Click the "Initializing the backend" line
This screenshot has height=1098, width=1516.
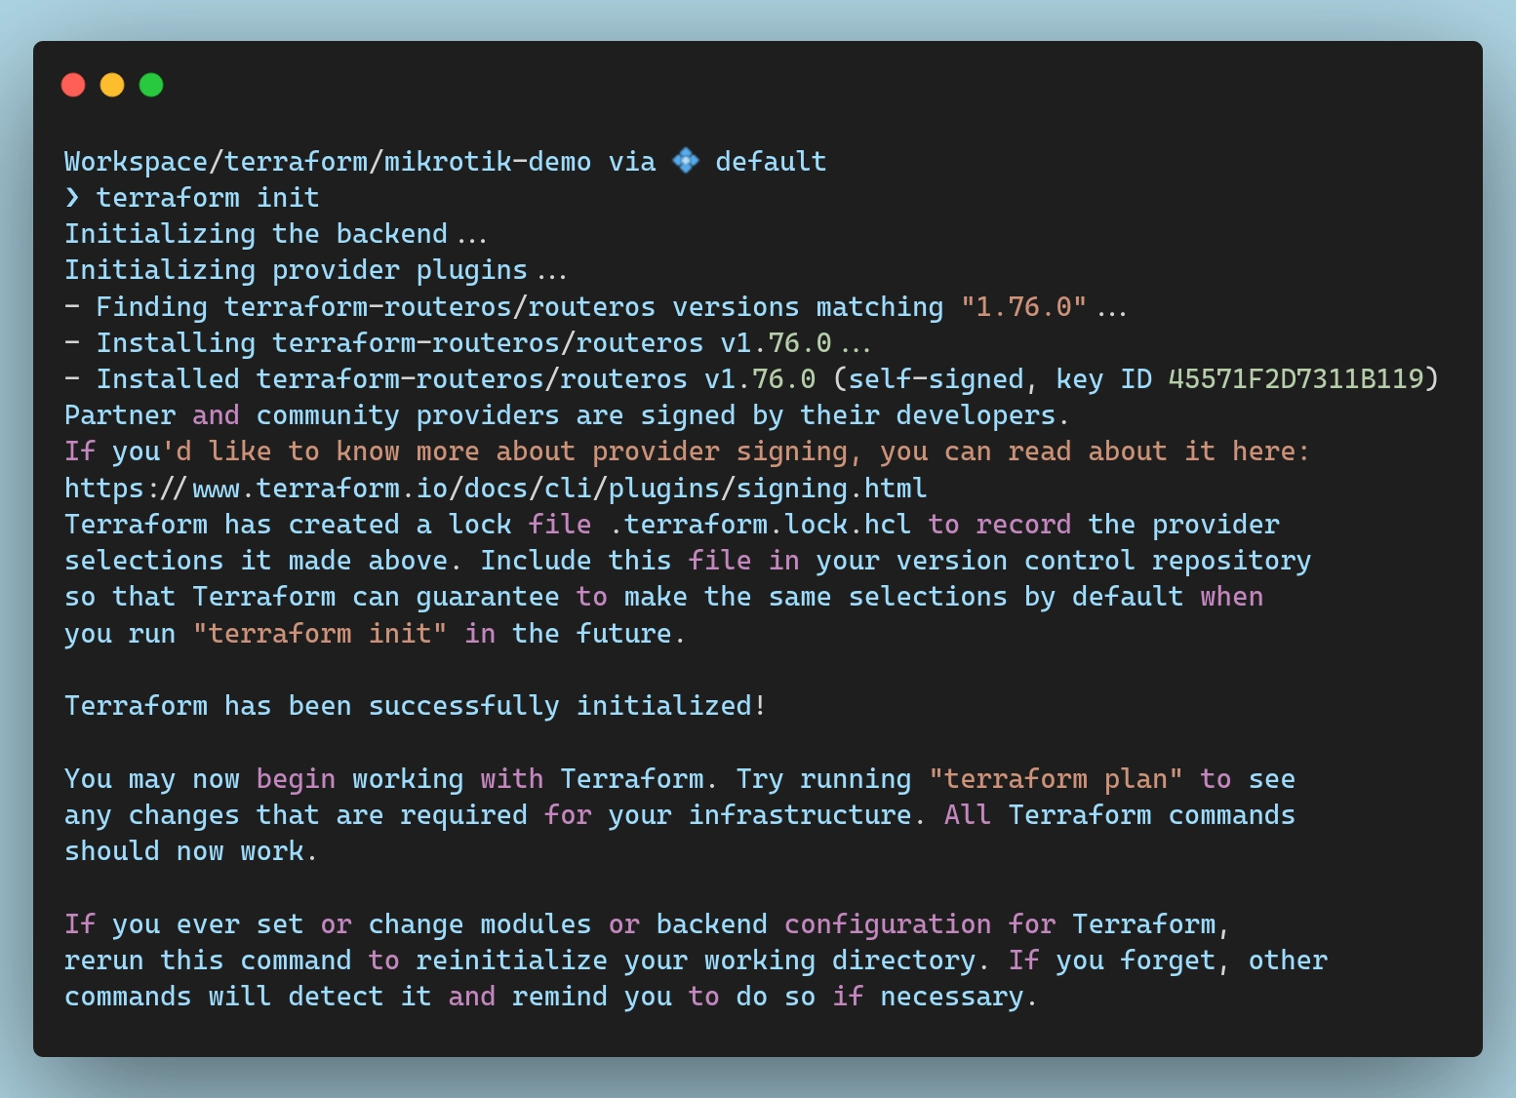coord(275,234)
